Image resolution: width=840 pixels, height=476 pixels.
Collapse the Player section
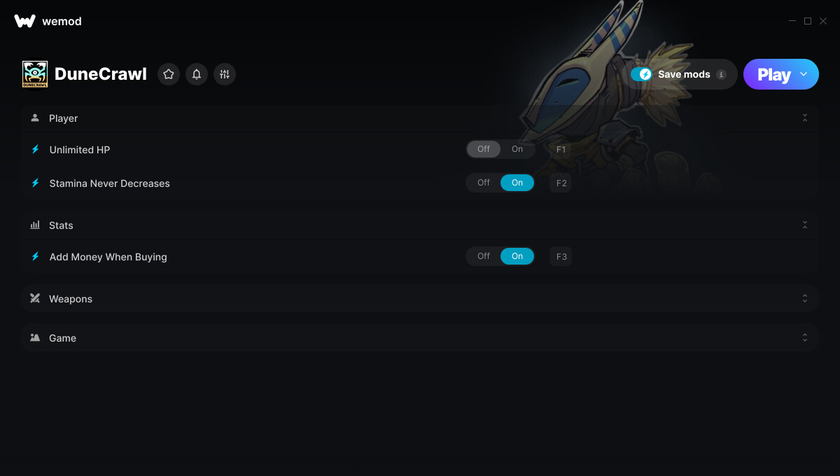point(805,118)
